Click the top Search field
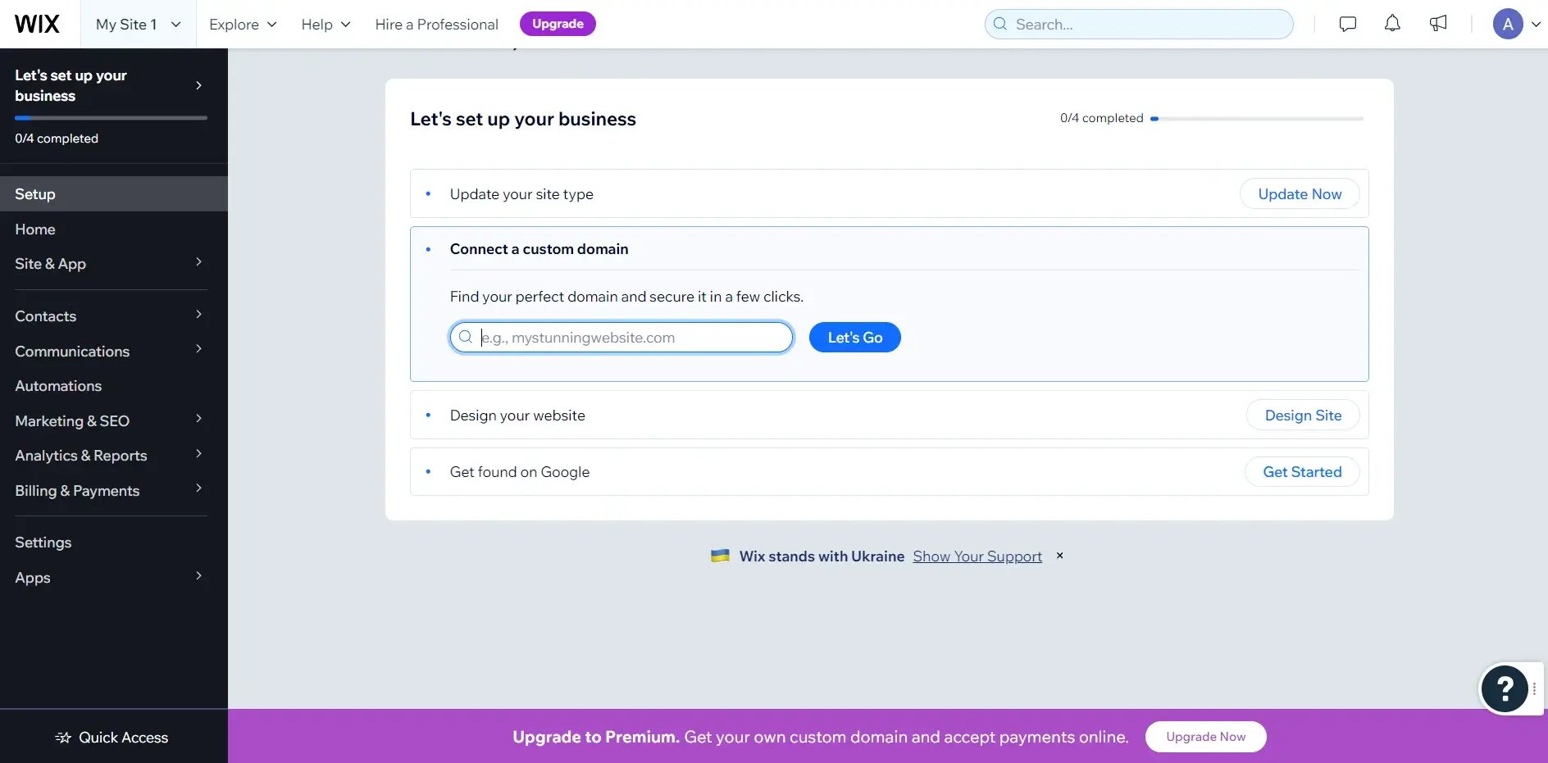 1139,24
